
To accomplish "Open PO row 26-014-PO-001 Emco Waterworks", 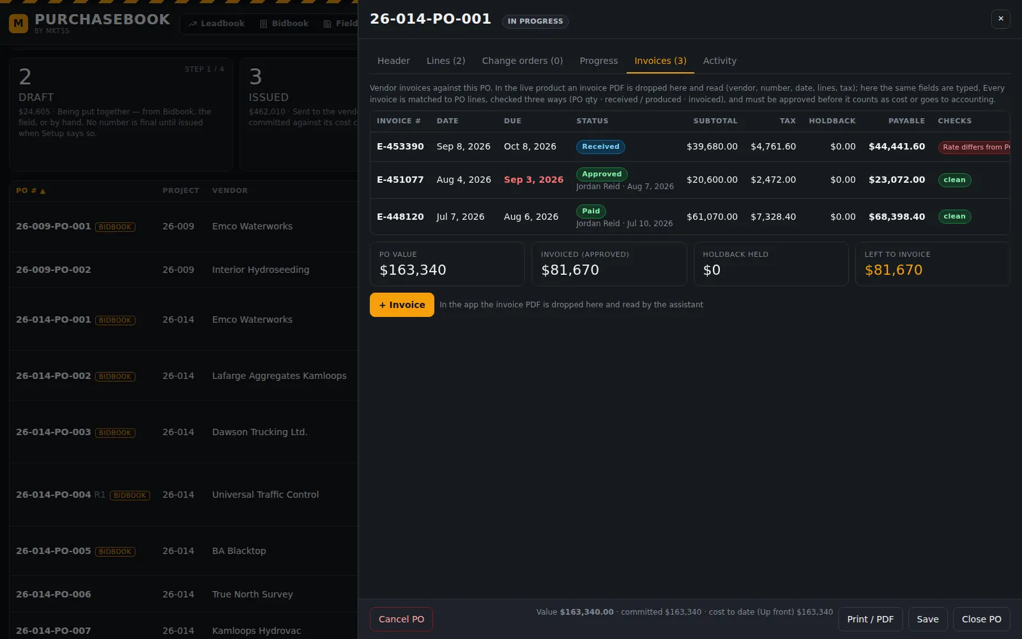I will click(x=183, y=319).
